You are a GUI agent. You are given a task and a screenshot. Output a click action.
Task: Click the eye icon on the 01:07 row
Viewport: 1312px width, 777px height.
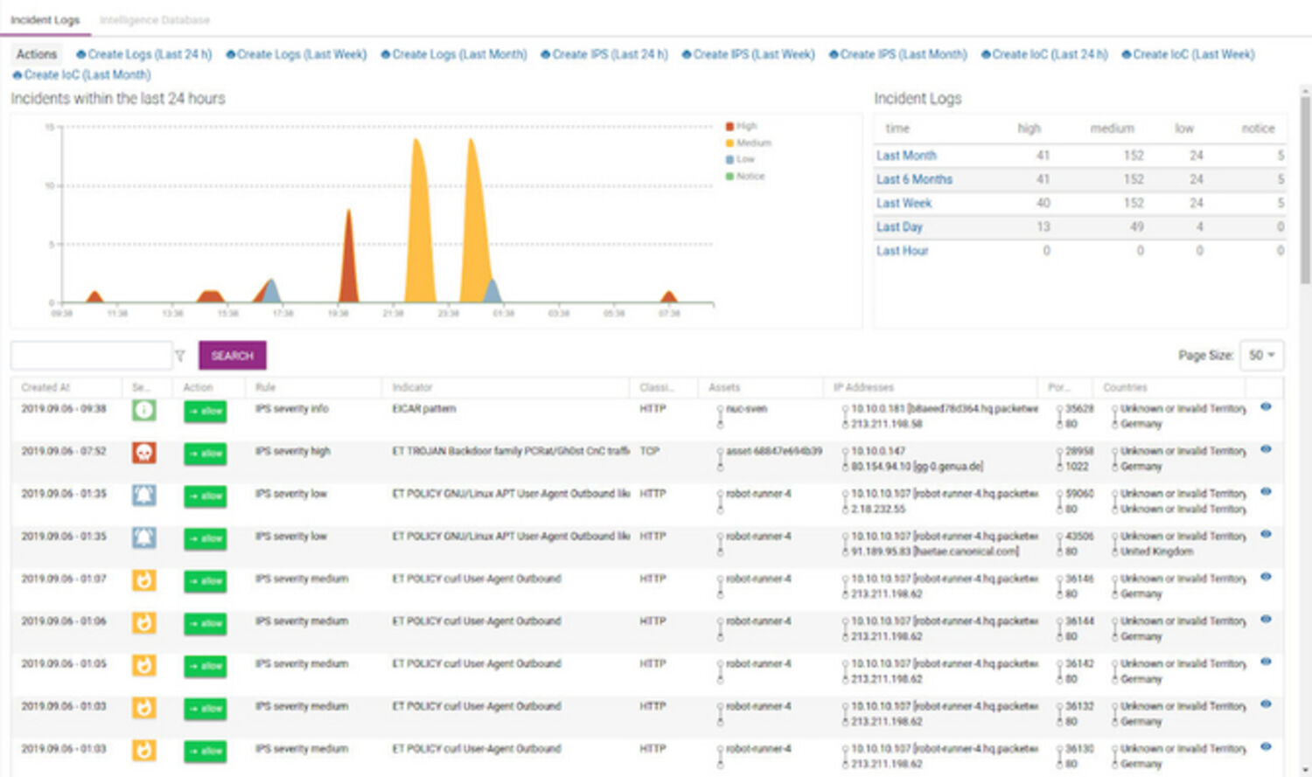(x=1266, y=577)
